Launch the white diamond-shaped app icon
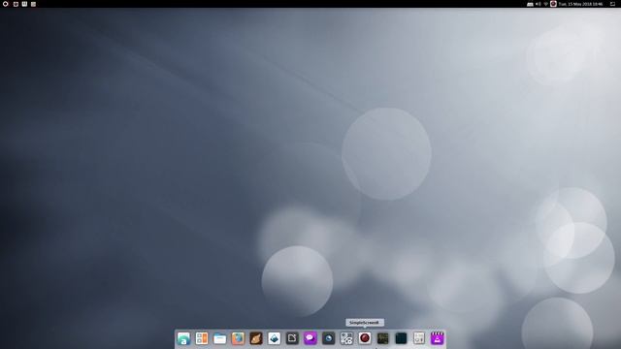 pos(274,338)
